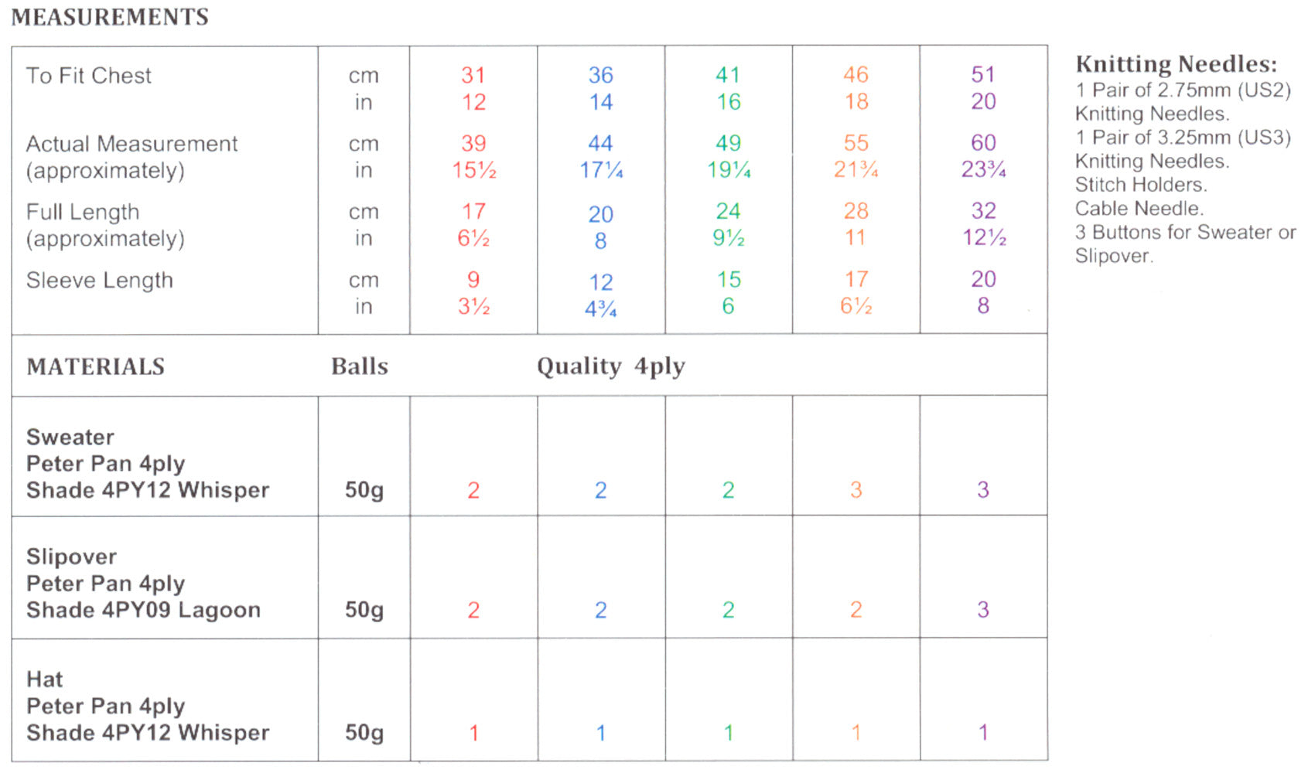Image resolution: width=1315 pixels, height=773 pixels.
Task: Select the 'Slipover' material label
Action: [72, 557]
